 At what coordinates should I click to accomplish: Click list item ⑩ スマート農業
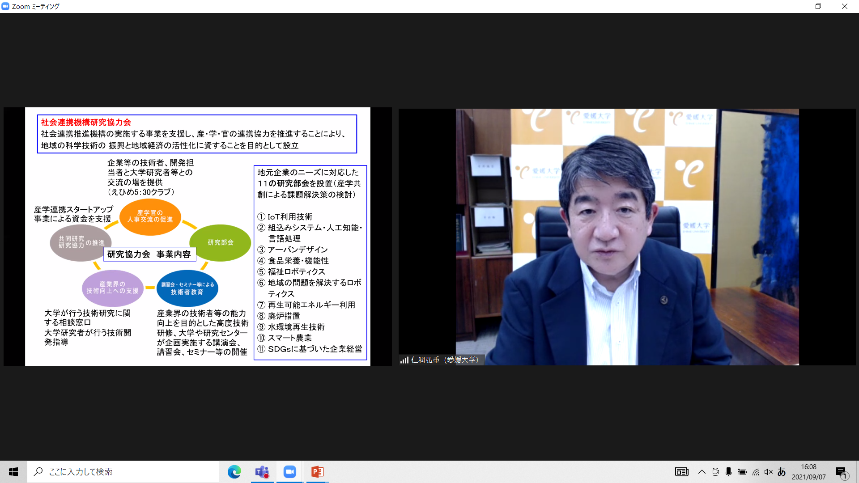click(285, 338)
